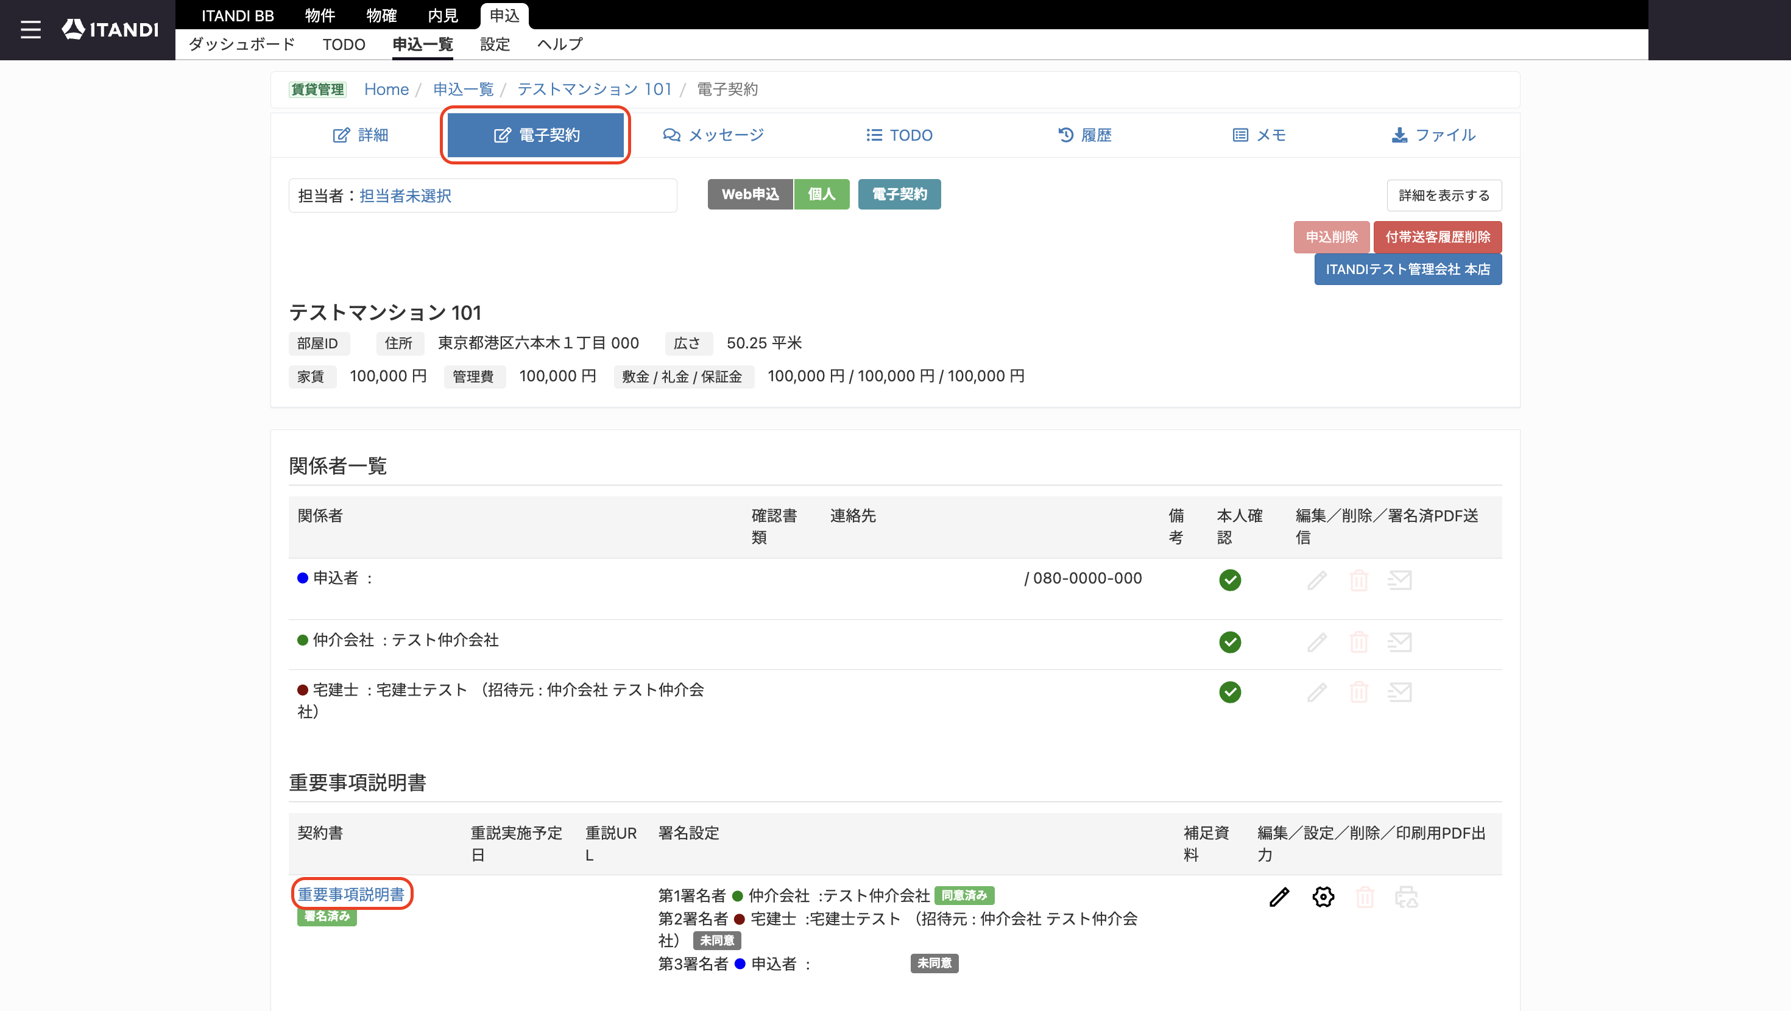Click the ITANDIテスト管理会社 本店 button
The width and height of the screenshot is (1791, 1011).
click(x=1408, y=269)
